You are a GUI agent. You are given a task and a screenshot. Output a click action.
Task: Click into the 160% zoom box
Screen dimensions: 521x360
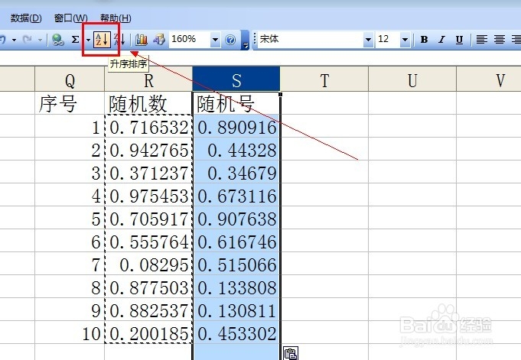(x=190, y=40)
